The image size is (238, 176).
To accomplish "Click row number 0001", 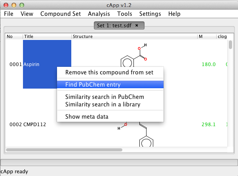I will pyautogui.click(x=15, y=64).
